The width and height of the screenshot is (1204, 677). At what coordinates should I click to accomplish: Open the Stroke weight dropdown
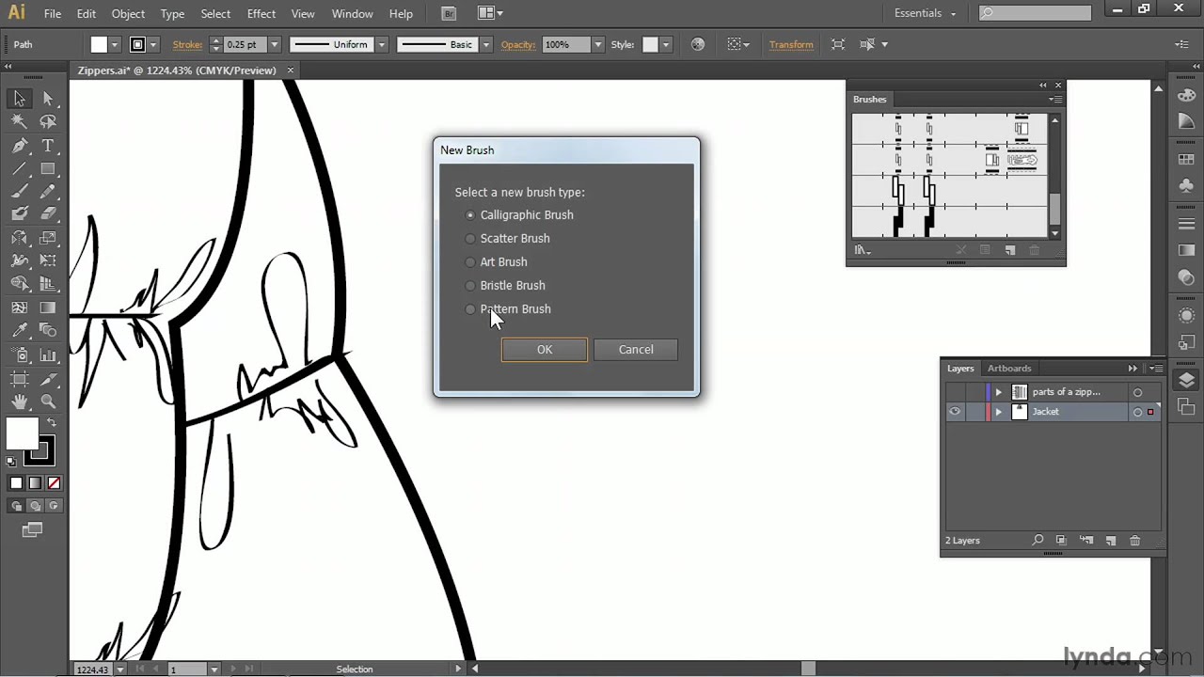pyautogui.click(x=273, y=44)
